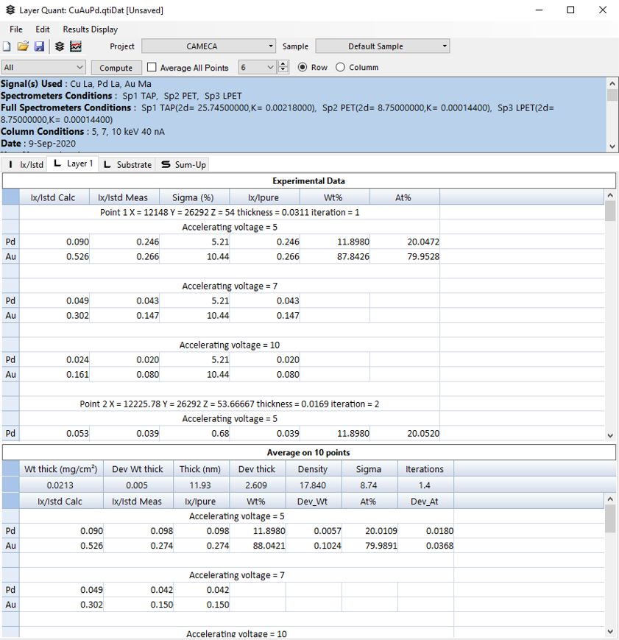Click the chart graph toolbar icon
The width and height of the screenshot is (619, 640).
coord(76,46)
